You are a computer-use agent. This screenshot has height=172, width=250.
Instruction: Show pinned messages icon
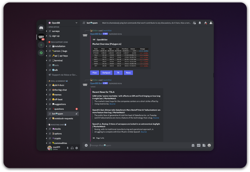205,23
